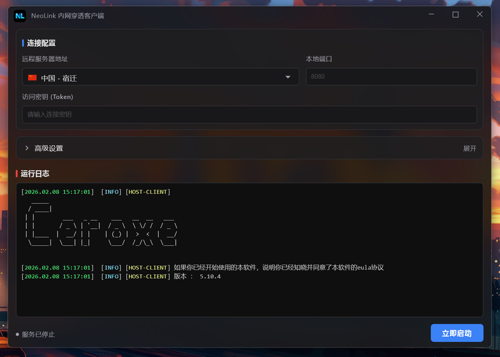Click the NeoLink 内网穿透客户端 window title
Viewport: 500px width, 357px height.
67,16
